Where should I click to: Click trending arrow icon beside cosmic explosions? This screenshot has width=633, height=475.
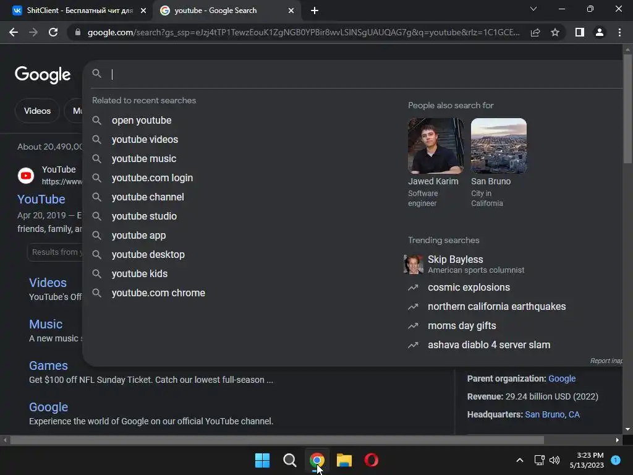coord(413,288)
